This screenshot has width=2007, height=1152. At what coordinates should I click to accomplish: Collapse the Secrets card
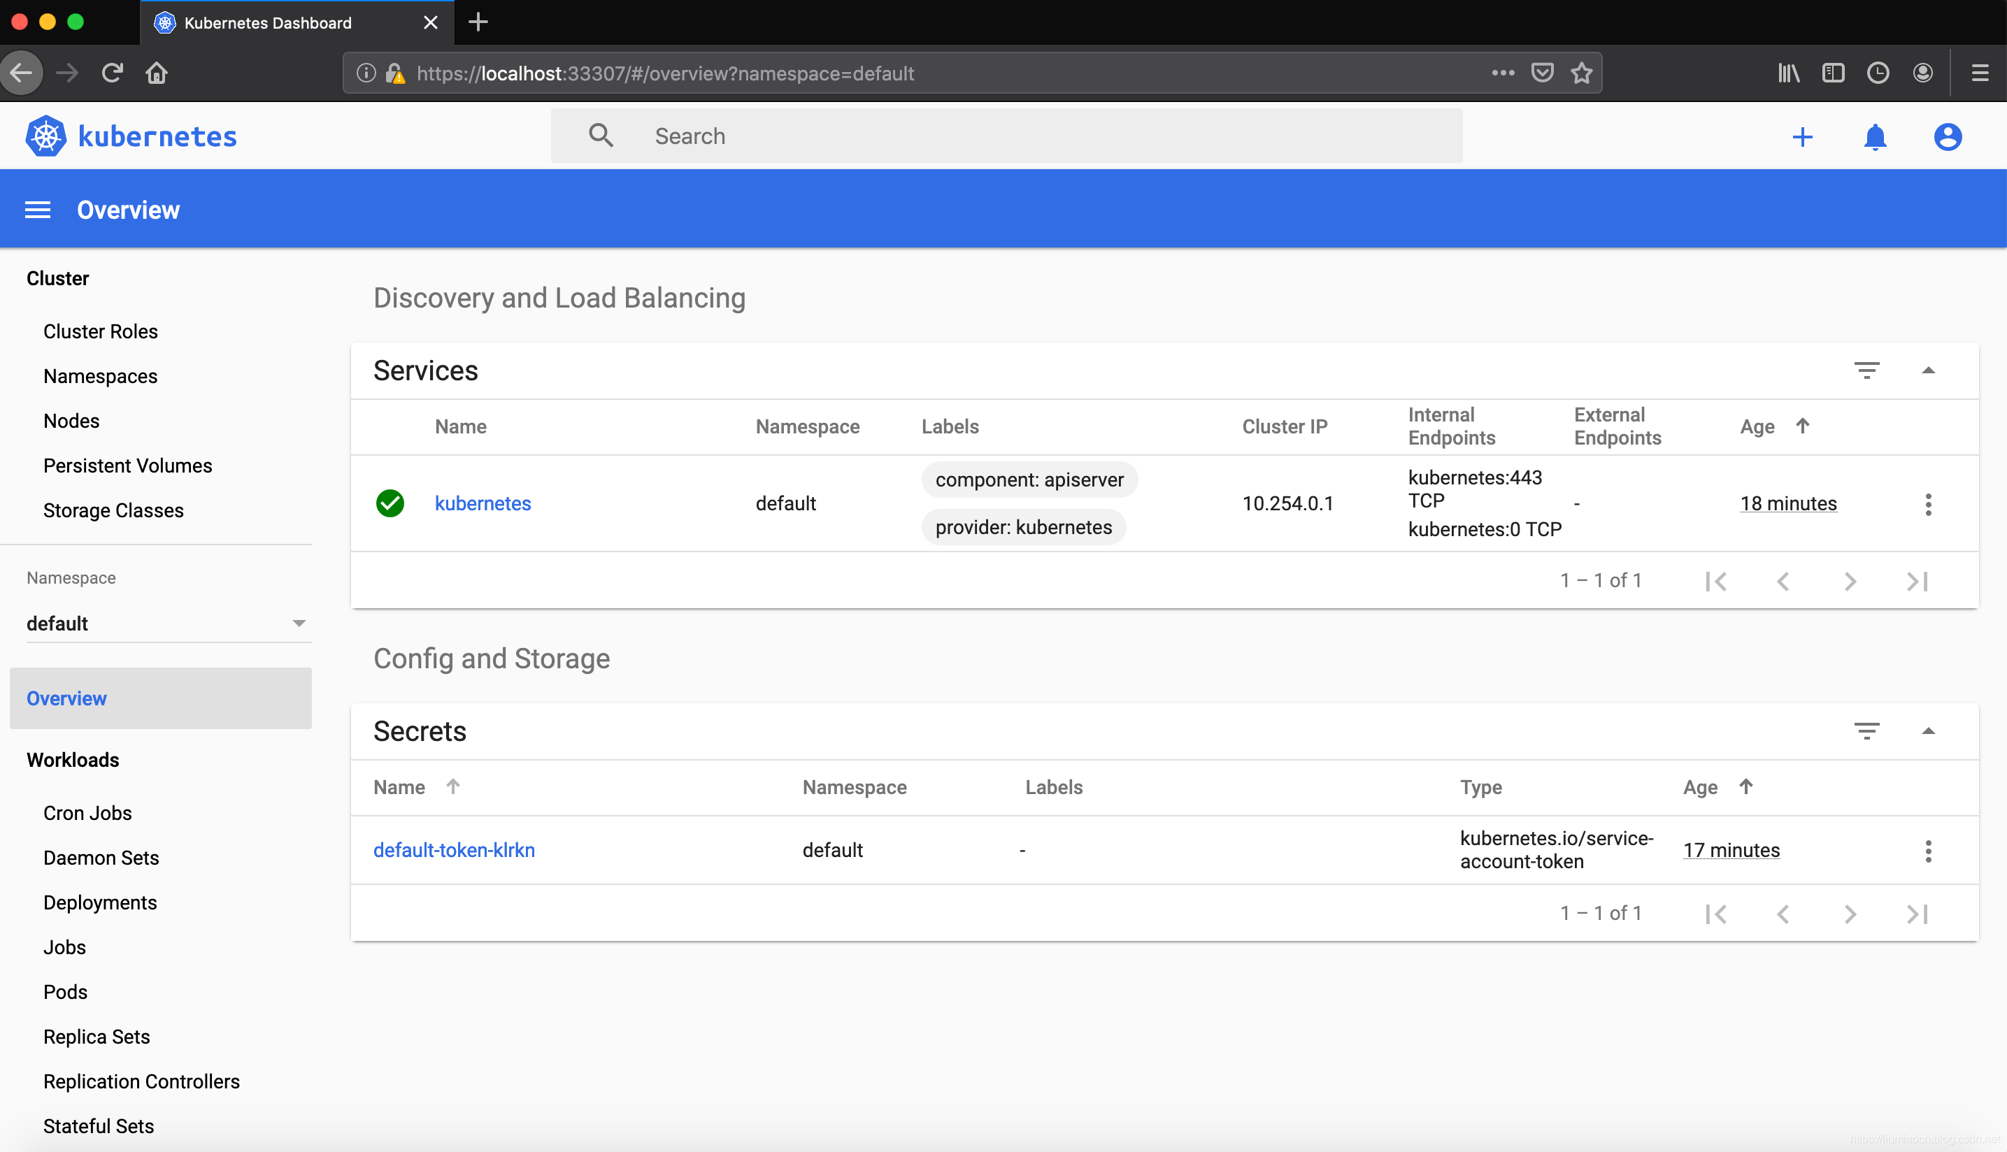click(x=1928, y=731)
